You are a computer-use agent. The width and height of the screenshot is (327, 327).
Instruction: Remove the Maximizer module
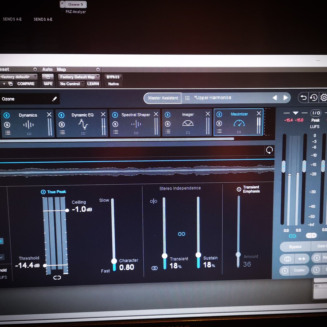tap(259, 113)
